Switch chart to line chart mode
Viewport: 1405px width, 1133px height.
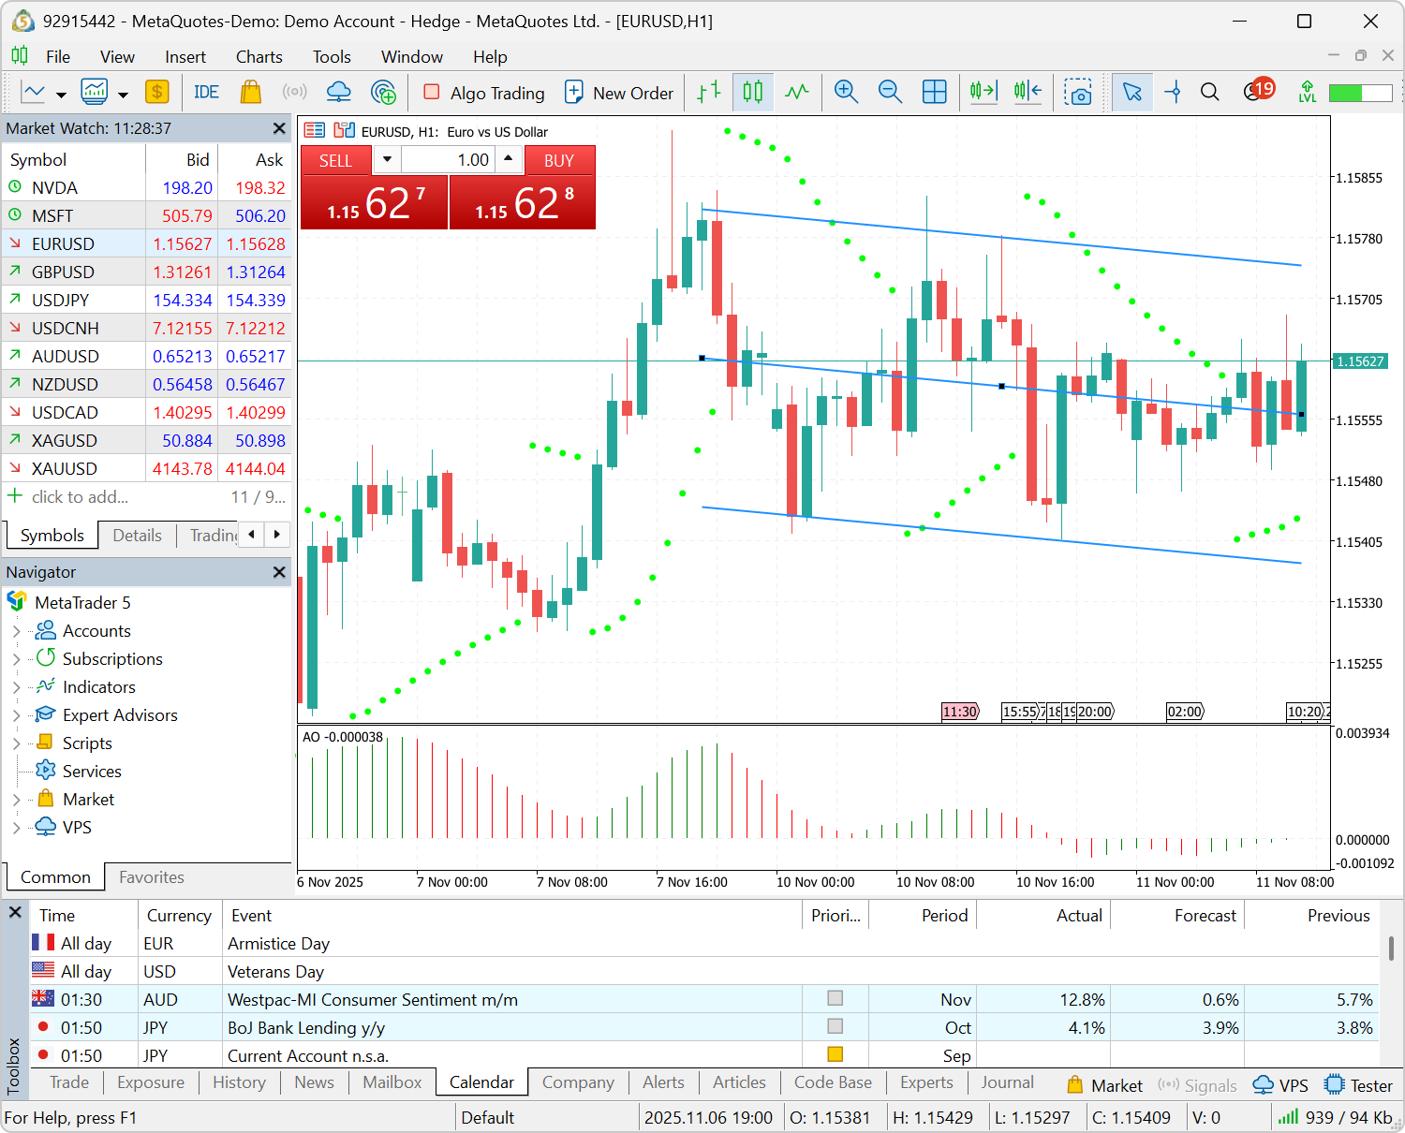798,92
